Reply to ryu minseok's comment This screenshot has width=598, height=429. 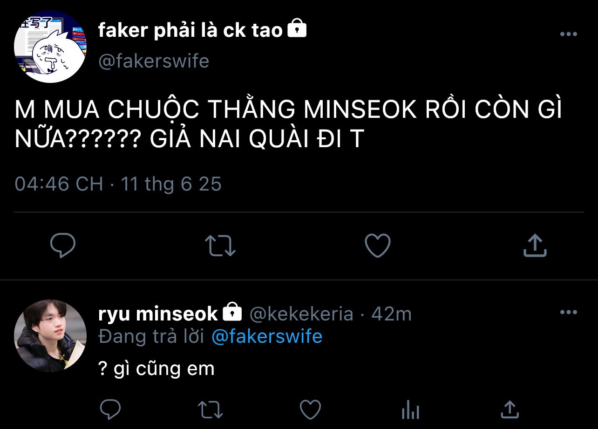point(110,409)
